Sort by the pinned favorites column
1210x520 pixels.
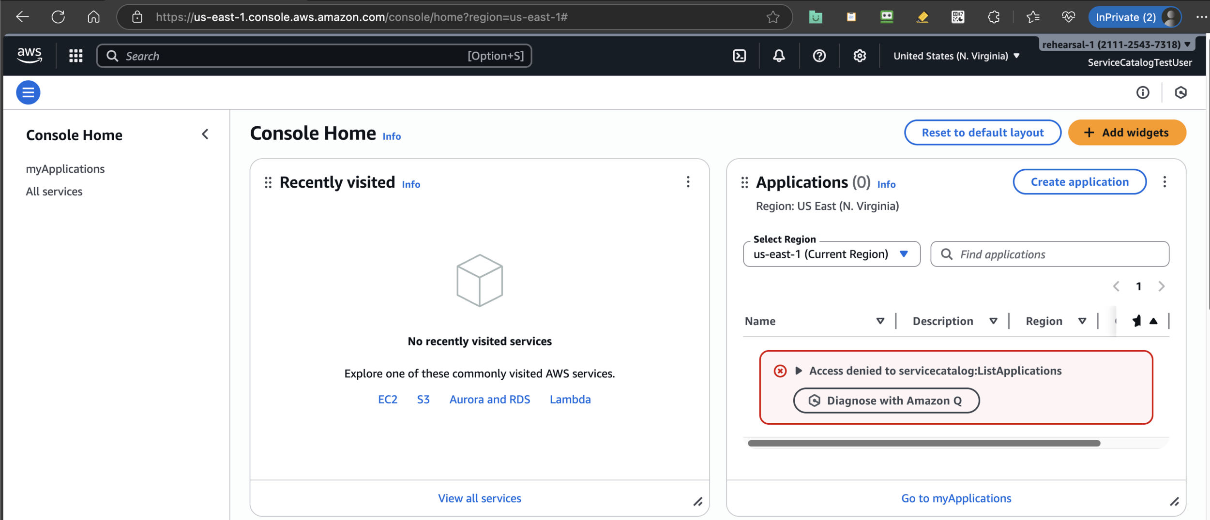click(1153, 321)
